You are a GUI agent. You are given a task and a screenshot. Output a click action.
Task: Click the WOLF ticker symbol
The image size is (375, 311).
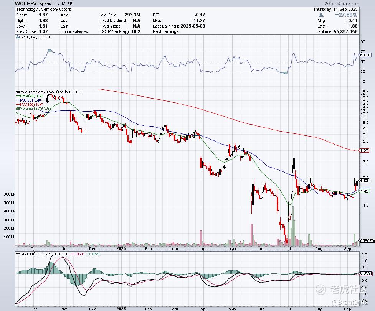pos(22,3)
